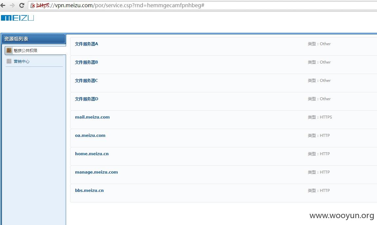
Task: Click the MEIZU logo
Action: (x=17, y=18)
